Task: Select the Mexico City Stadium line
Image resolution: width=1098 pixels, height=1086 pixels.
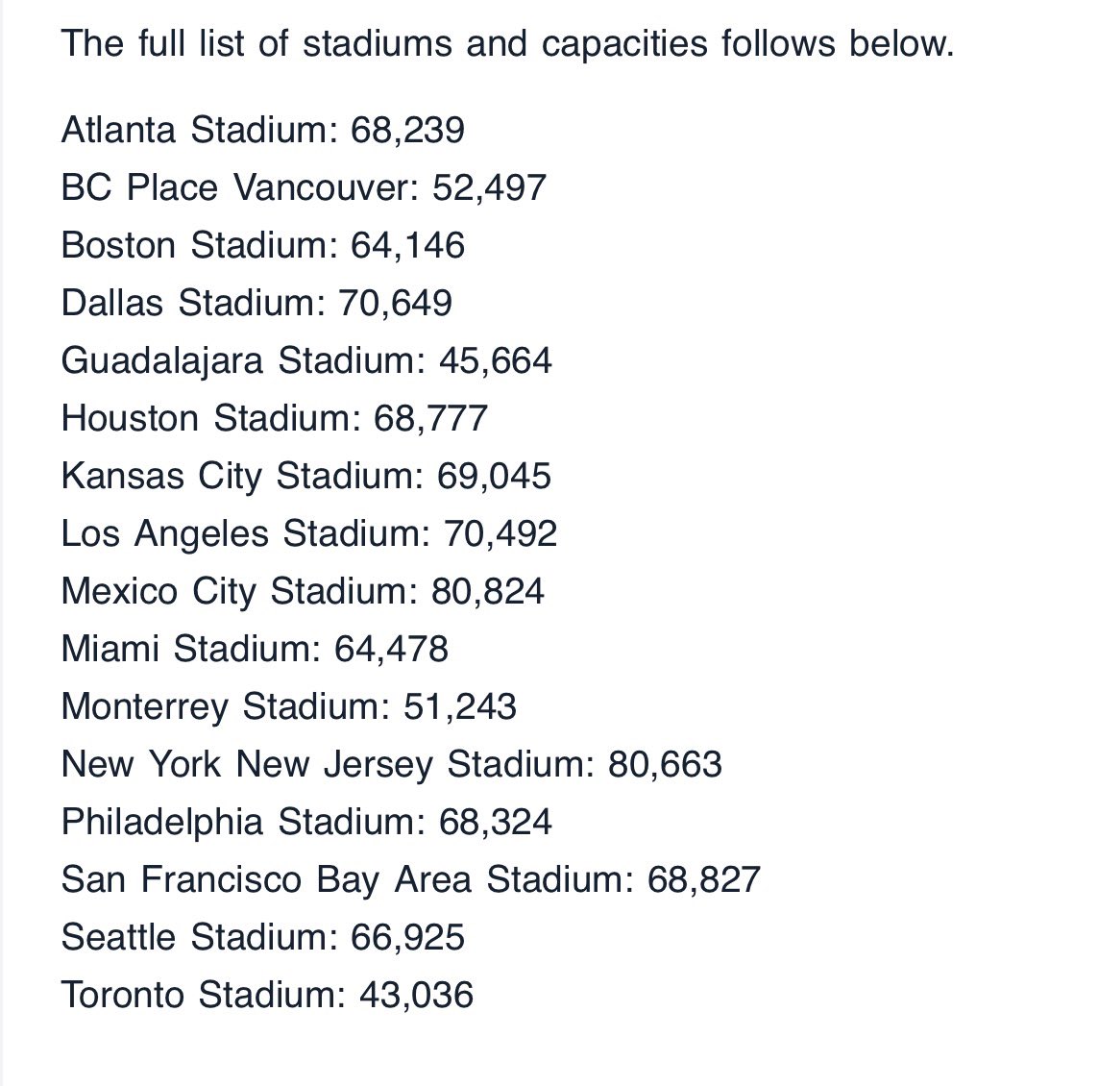Action: [x=303, y=591]
